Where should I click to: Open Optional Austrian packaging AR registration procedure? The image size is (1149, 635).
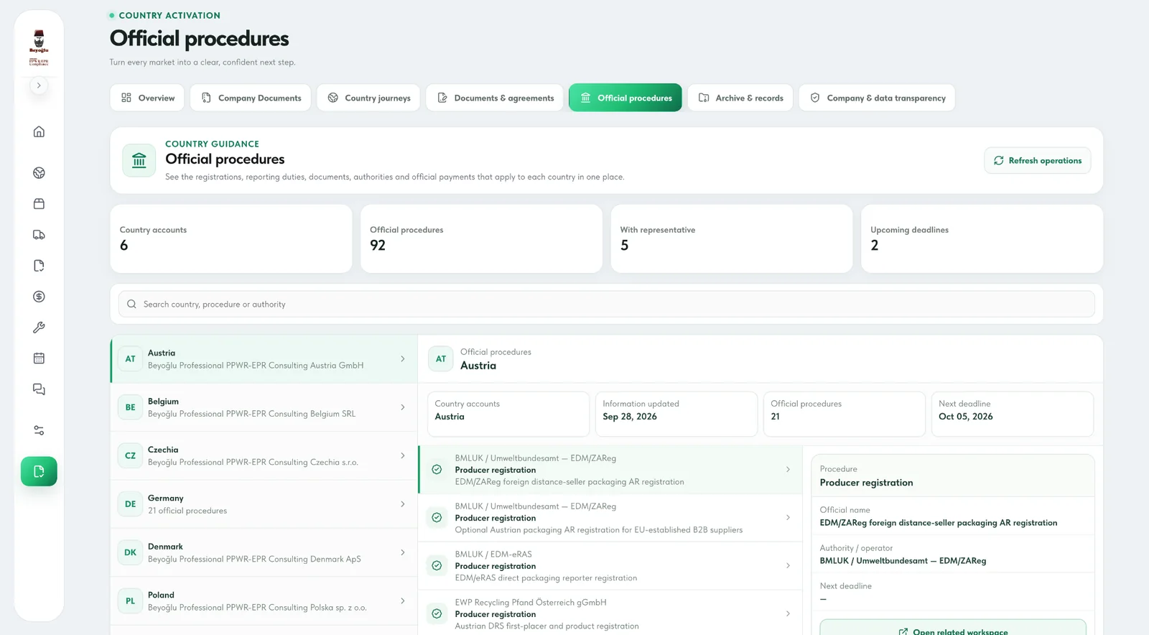click(610, 518)
